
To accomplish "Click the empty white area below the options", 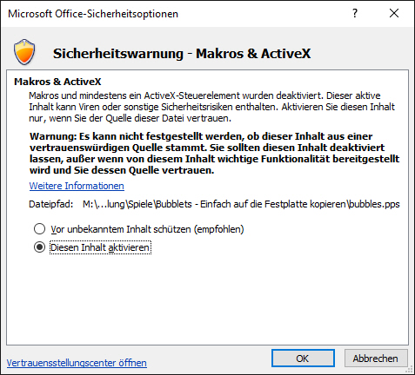I will tap(207, 301).
